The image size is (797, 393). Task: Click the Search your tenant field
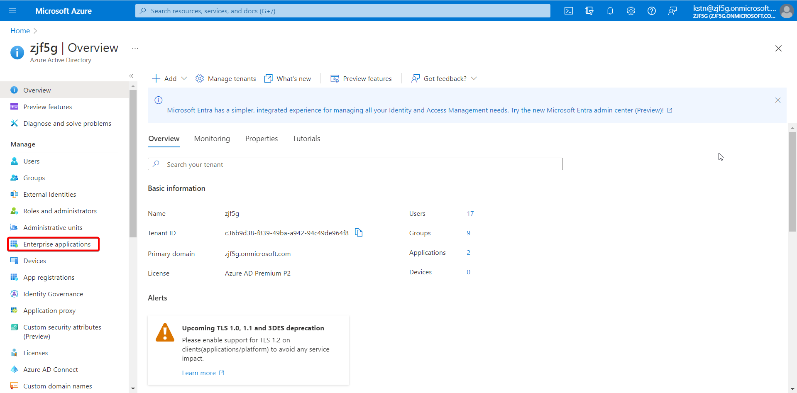click(x=355, y=164)
